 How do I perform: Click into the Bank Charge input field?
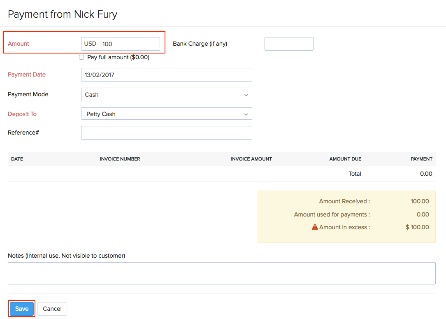(289, 44)
